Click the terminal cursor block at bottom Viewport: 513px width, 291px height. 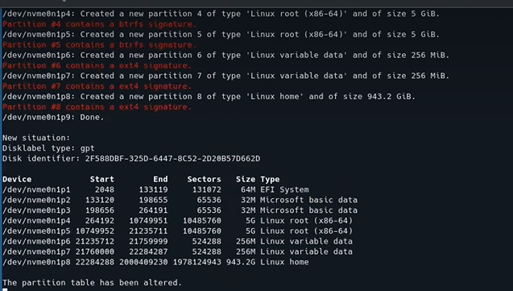(x=5, y=289)
